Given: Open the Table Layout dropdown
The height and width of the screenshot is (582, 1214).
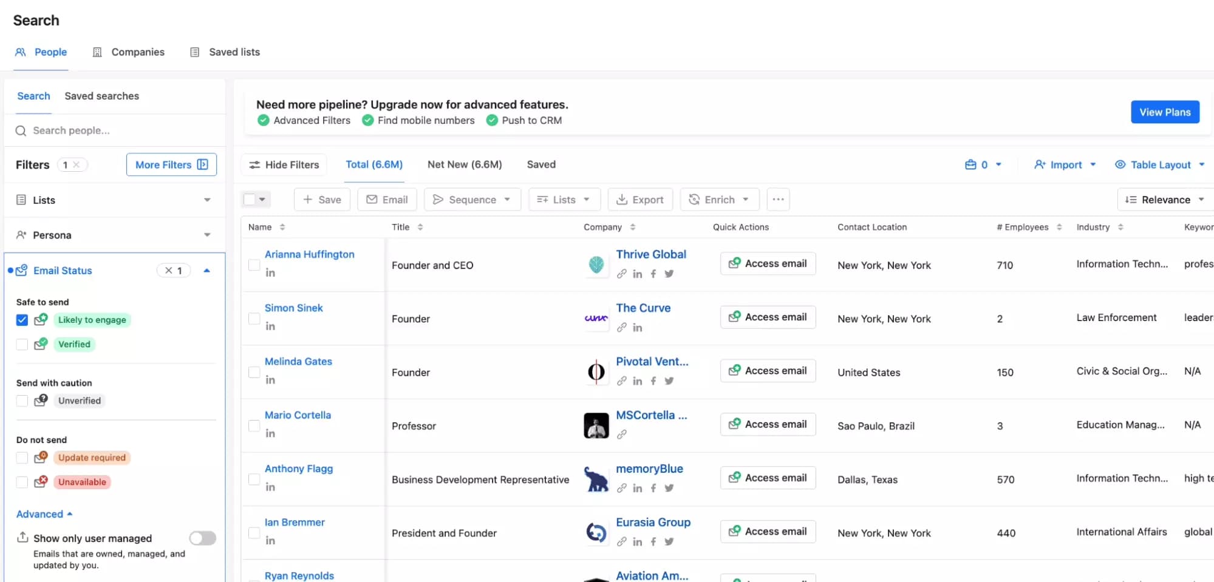Looking at the screenshot, I should point(1159,165).
